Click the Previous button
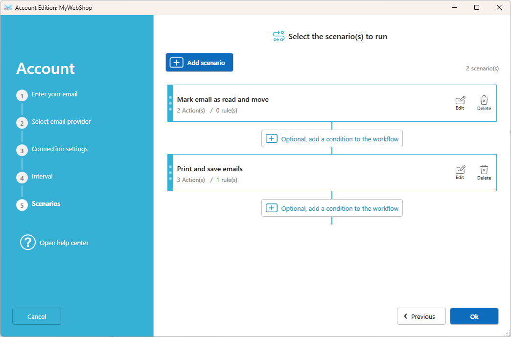The width and height of the screenshot is (511, 337). (421, 316)
